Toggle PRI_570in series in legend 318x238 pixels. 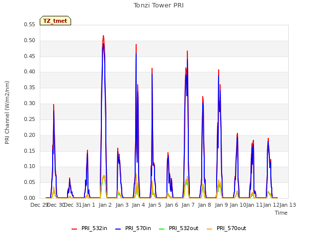(x=133, y=229)
